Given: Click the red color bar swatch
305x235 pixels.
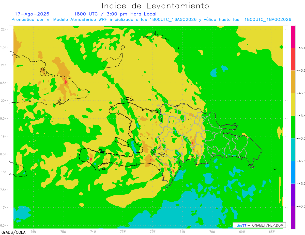Looking at the screenshot, I should 293,59.
